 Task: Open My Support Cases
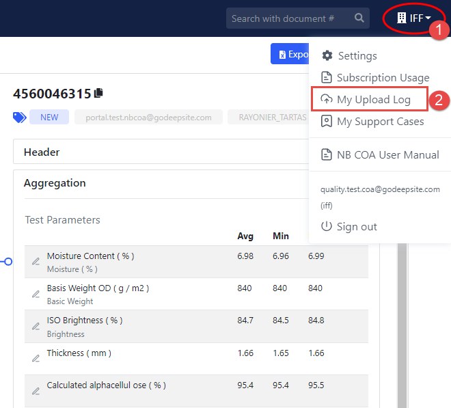(380, 122)
